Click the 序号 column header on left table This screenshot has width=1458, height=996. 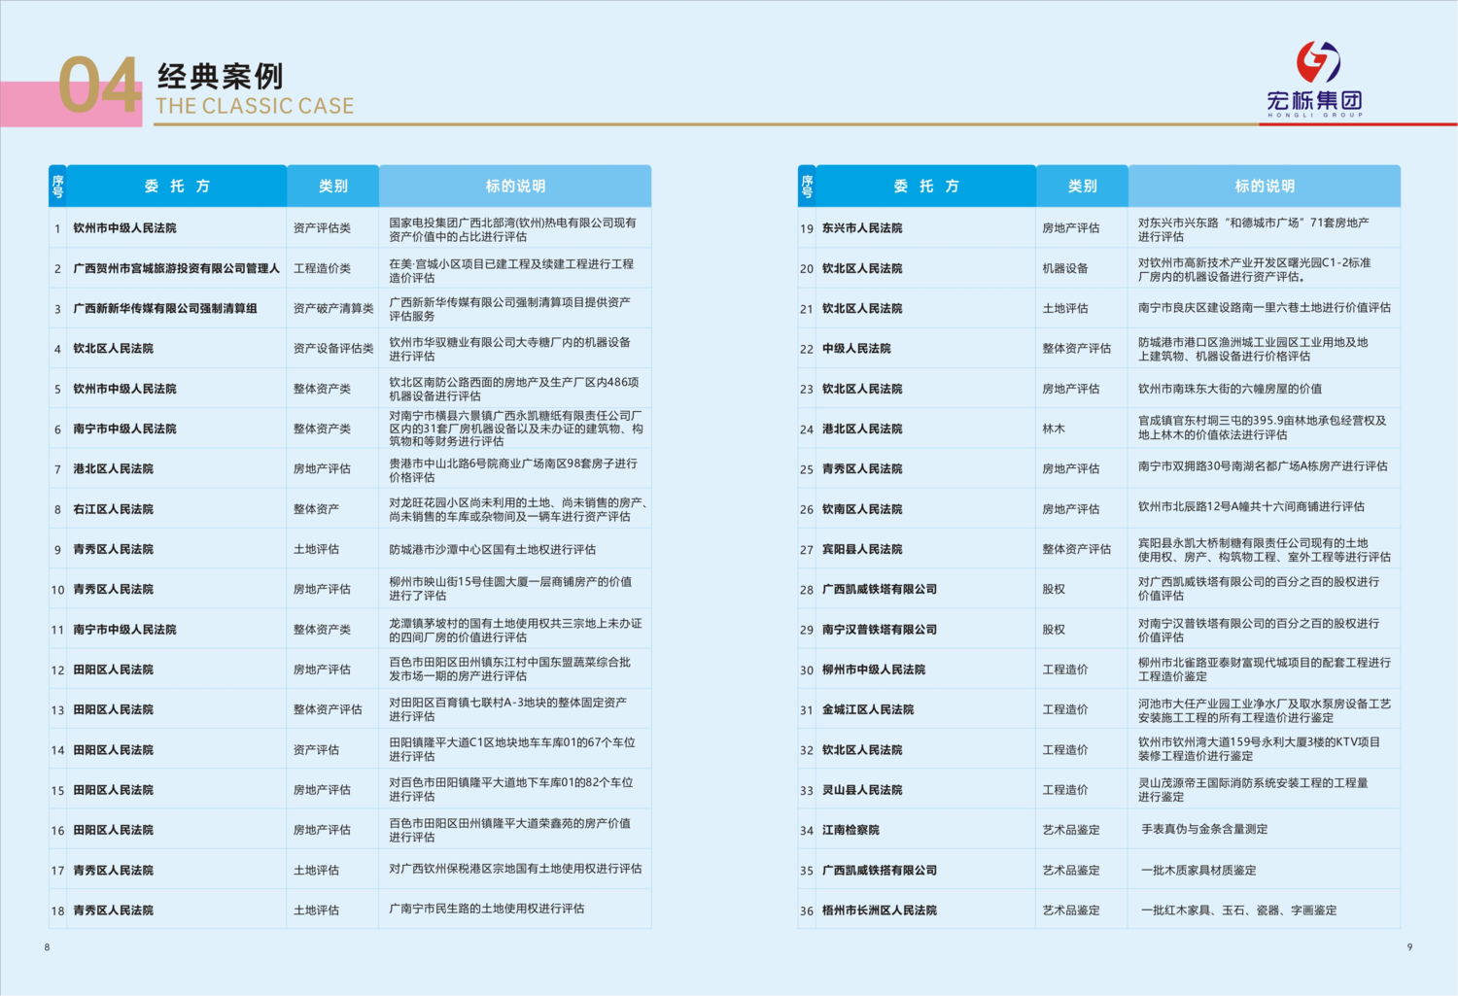(57, 186)
